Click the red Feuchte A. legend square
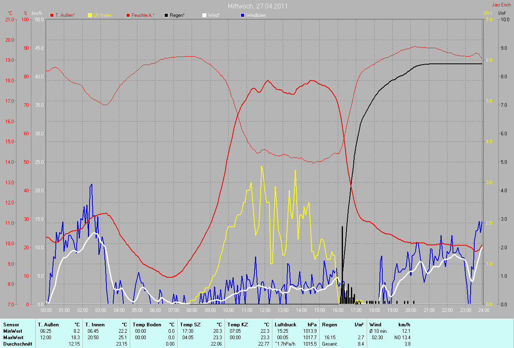The width and height of the screenshot is (514, 348). 128,15
